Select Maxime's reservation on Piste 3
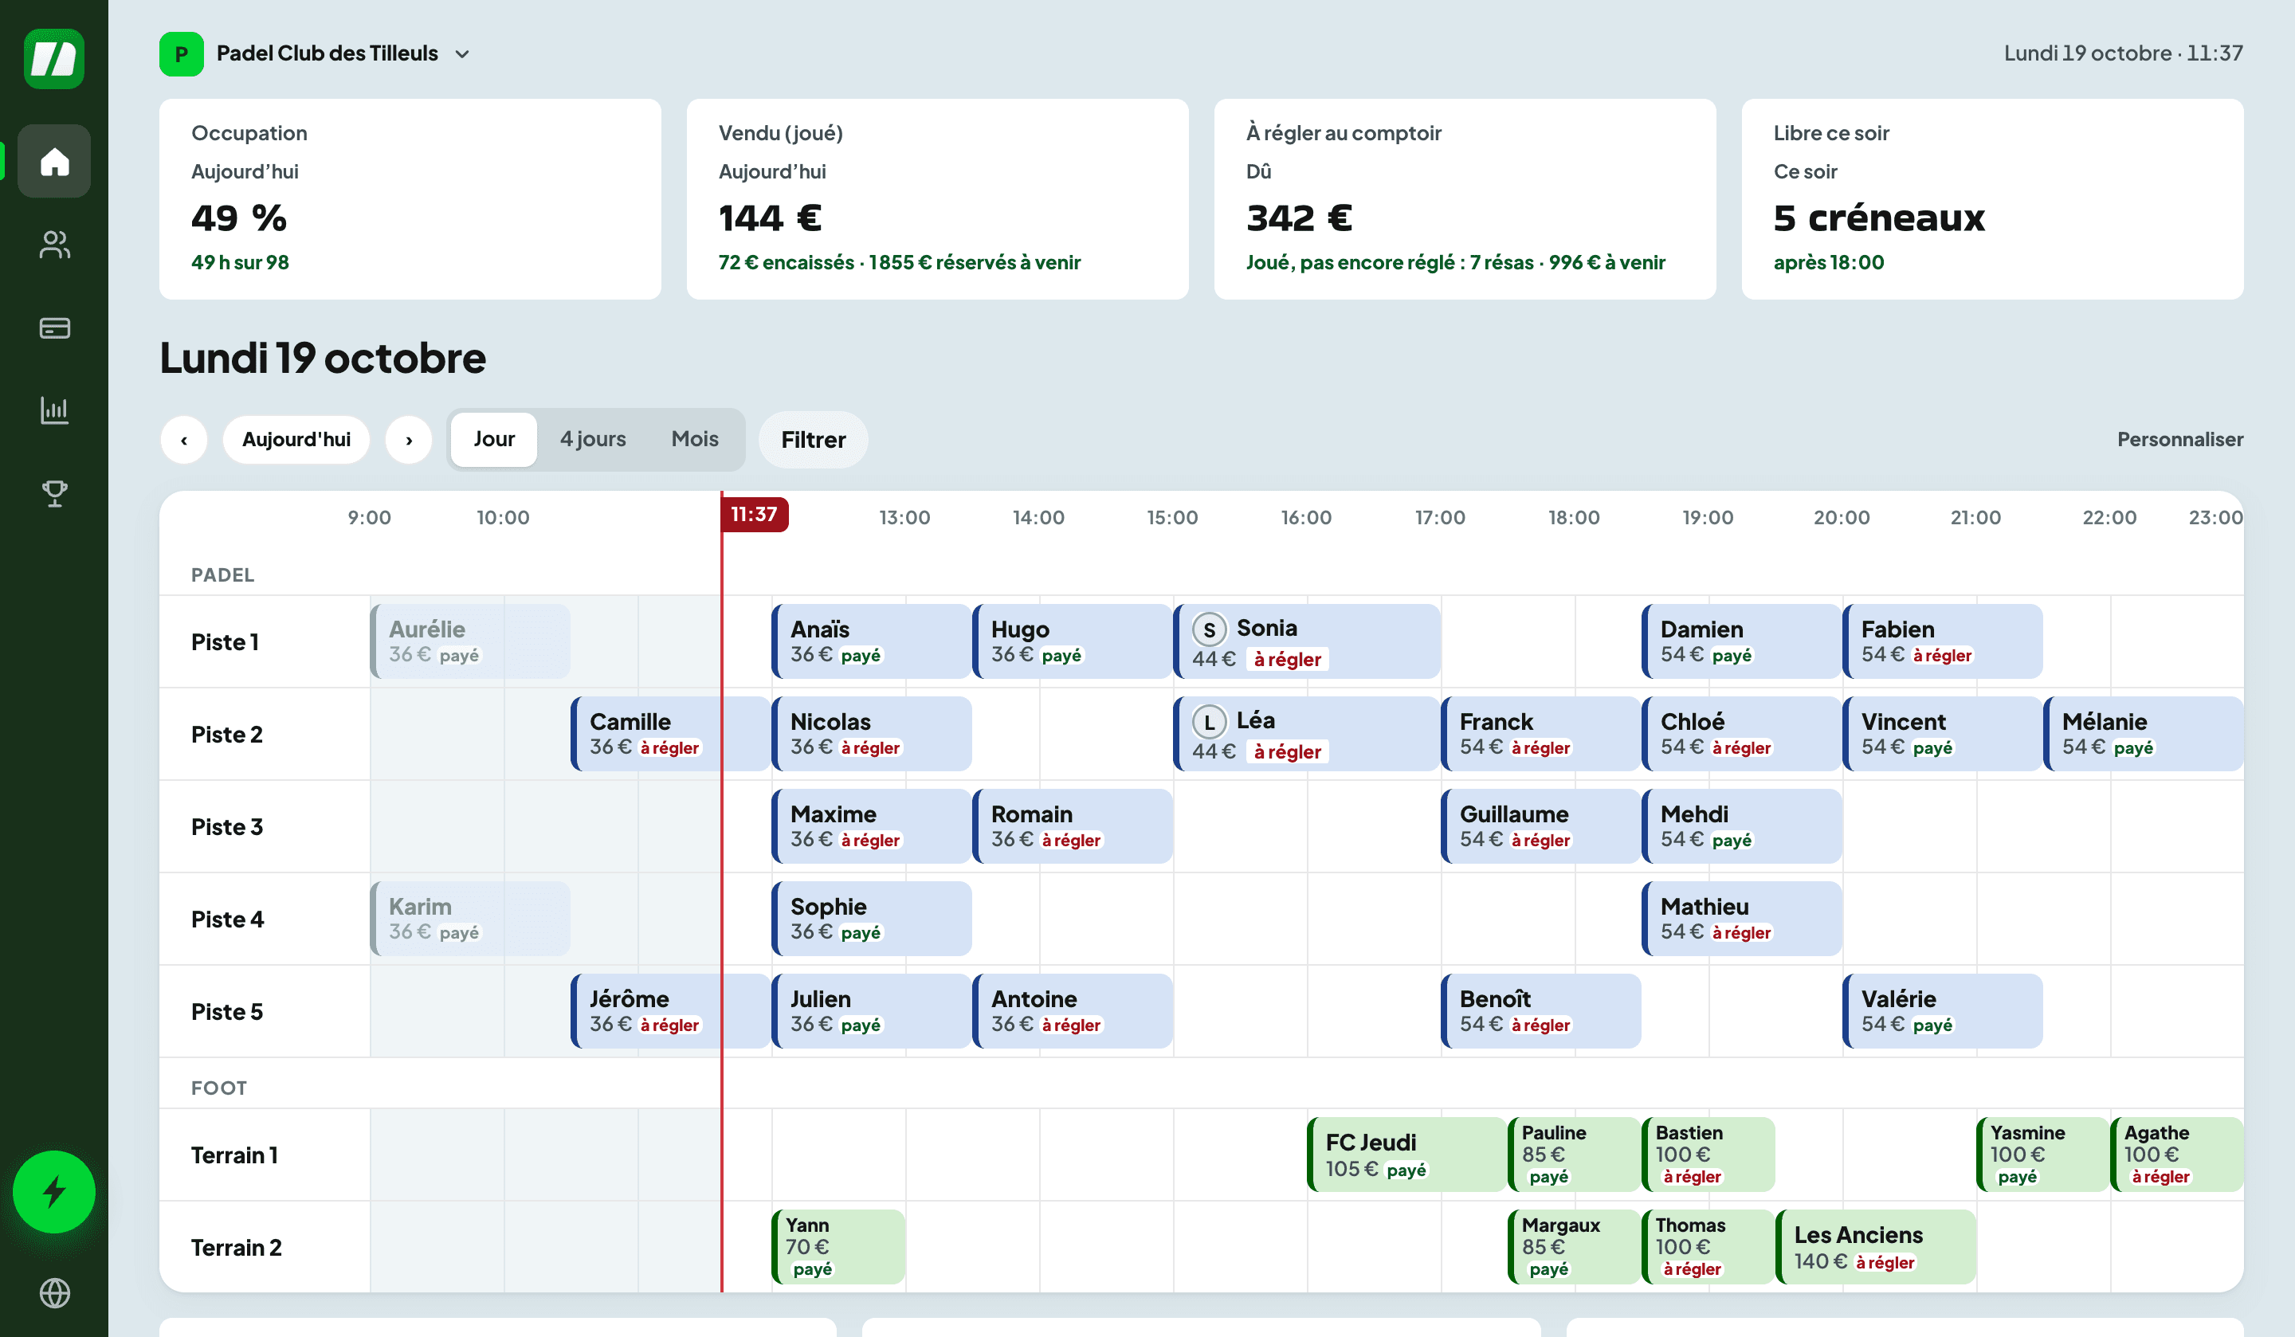 point(872,826)
